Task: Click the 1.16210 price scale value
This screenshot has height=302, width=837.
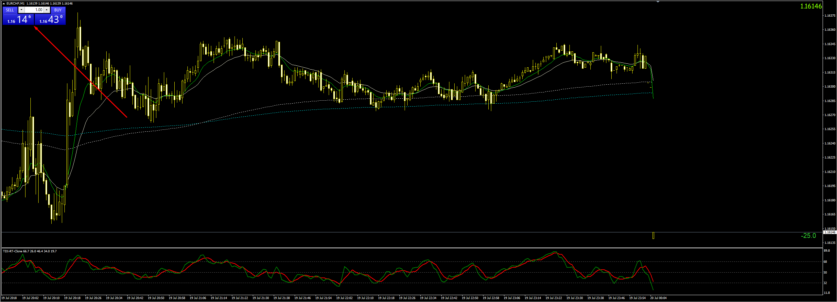Action: (x=830, y=172)
